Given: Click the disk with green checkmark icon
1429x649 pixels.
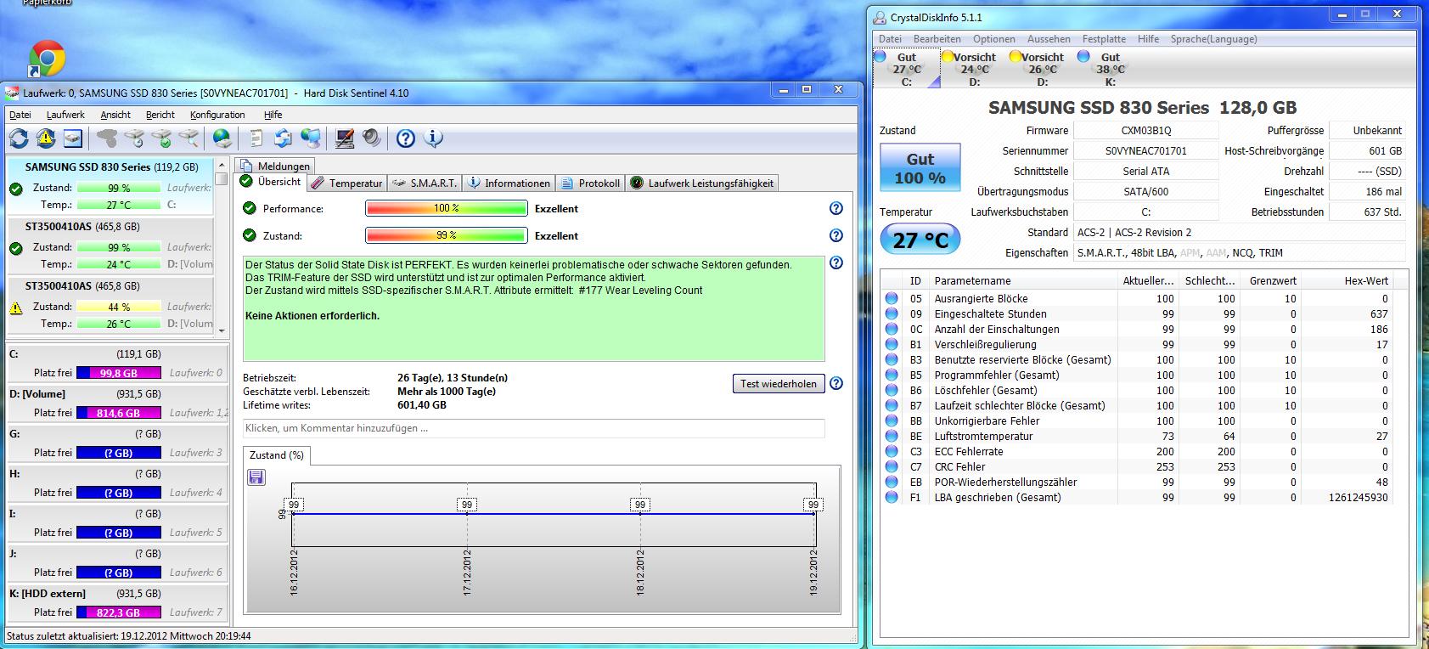Looking at the screenshot, I should point(162,138).
